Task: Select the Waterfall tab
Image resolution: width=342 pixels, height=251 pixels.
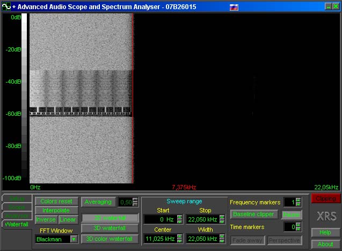Action: click(17, 224)
